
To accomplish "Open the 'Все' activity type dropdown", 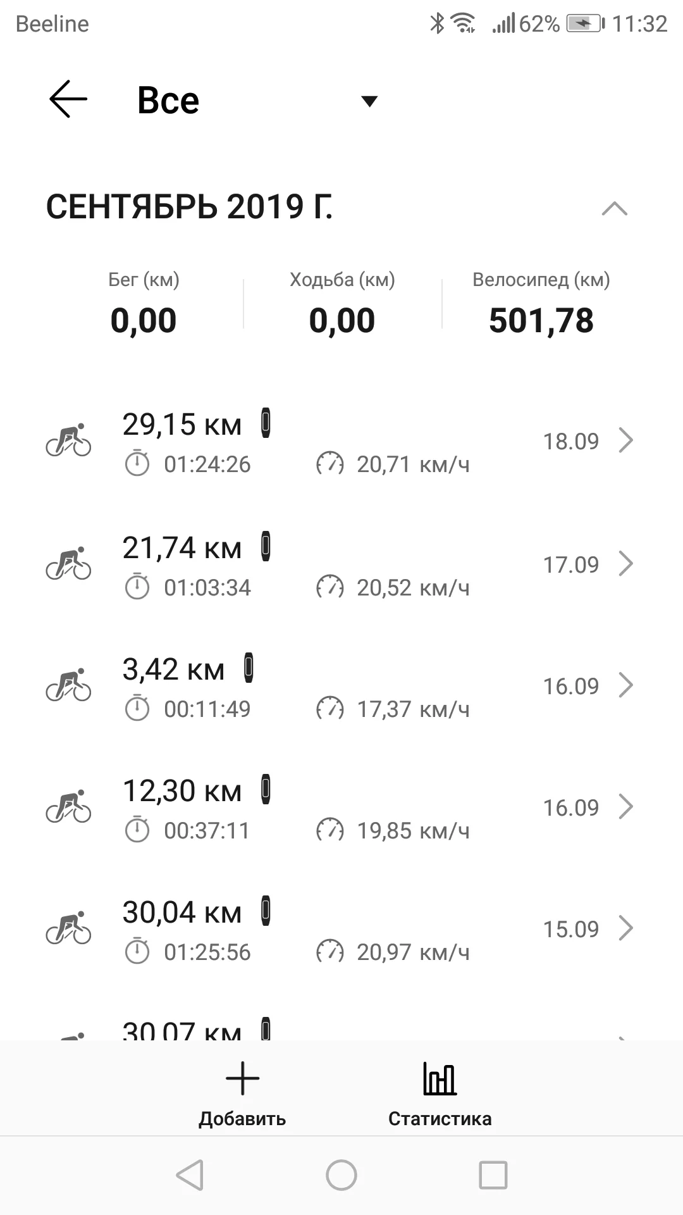I will (368, 101).
